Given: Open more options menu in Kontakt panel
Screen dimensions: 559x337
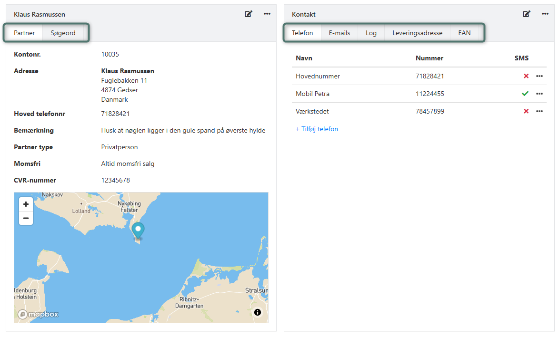Looking at the screenshot, I should coord(545,14).
